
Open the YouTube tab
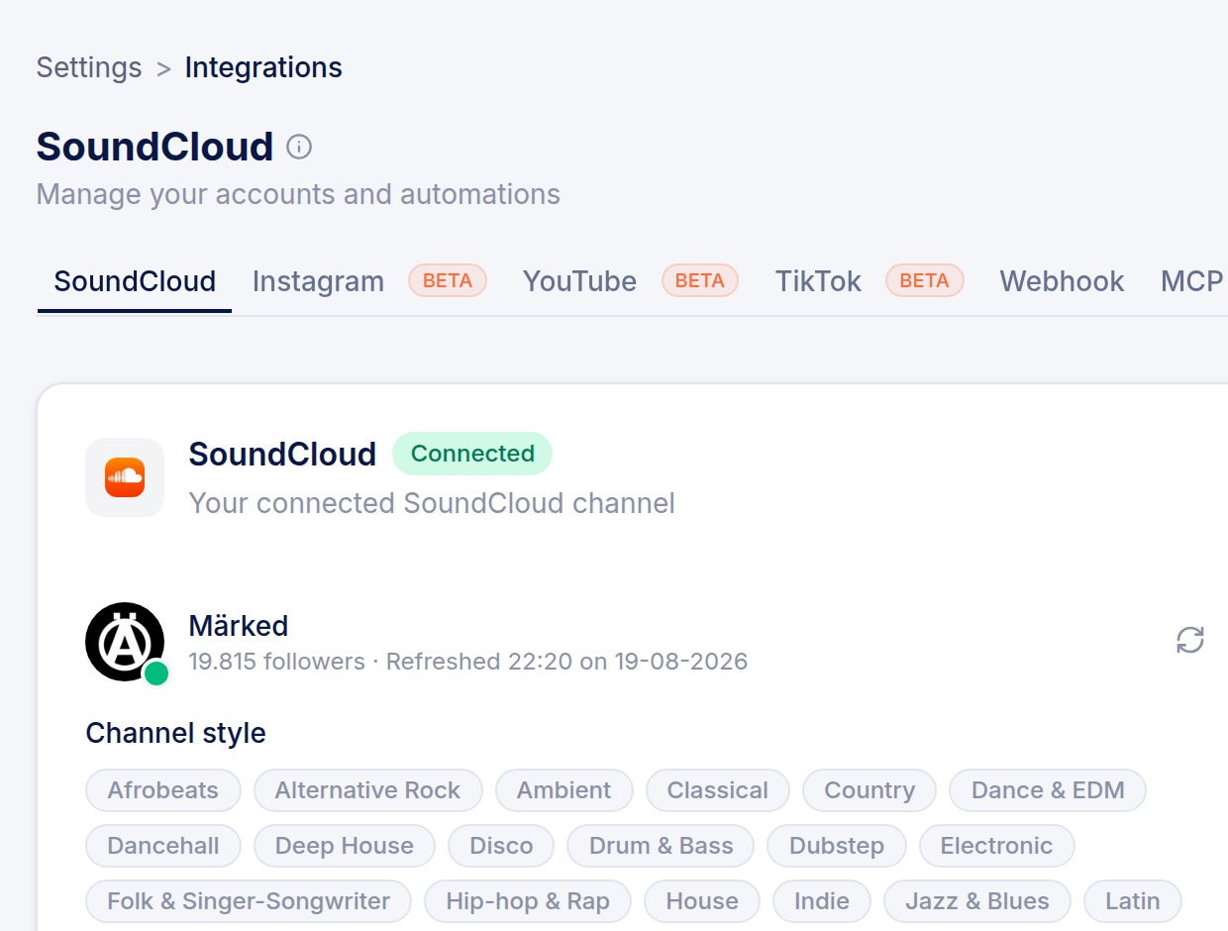pyautogui.click(x=579, y=281)
